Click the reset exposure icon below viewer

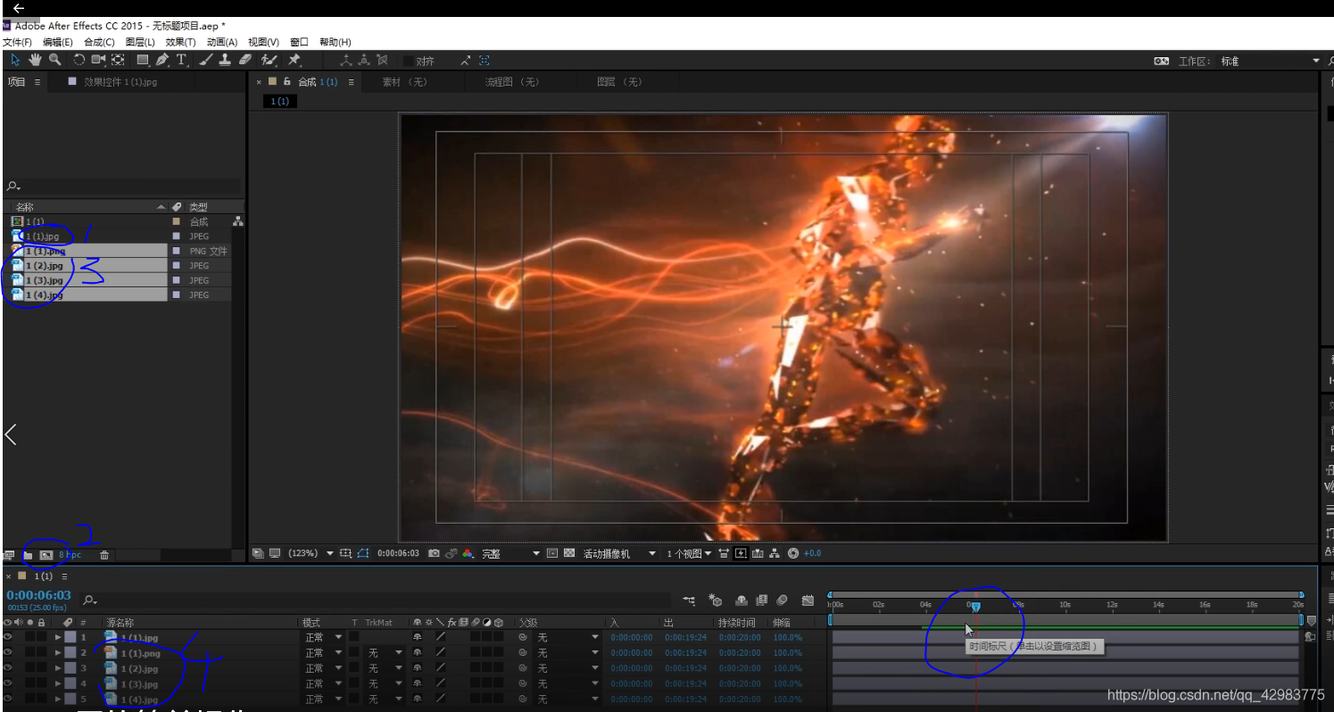(792, 553)
